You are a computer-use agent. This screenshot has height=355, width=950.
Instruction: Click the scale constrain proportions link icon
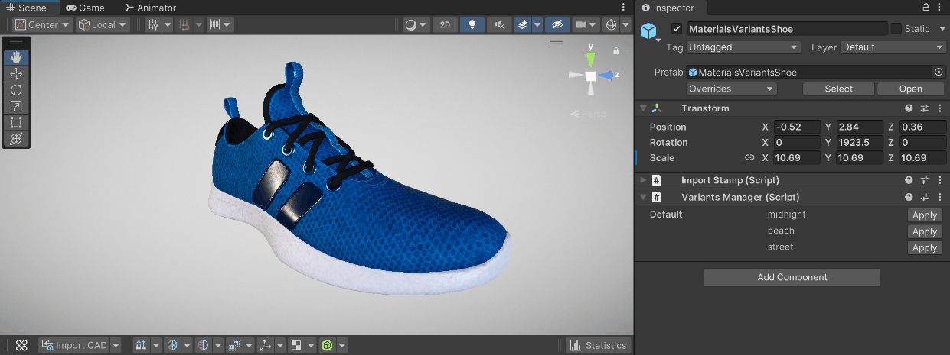(x=749, y=158)
